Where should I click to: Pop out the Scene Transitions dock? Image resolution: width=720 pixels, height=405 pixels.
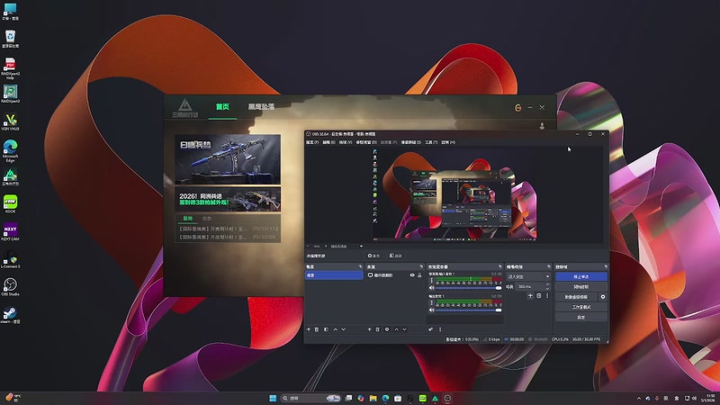[x=549, y=266]
